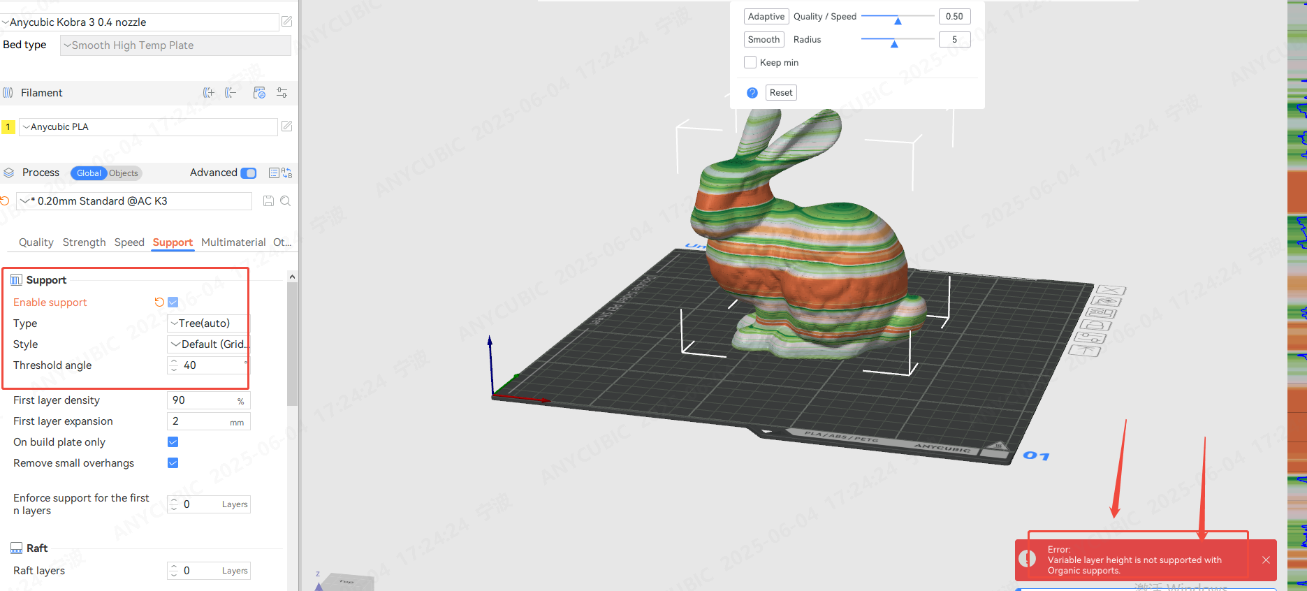Click the Adaptive button
The width and height of the screenshot is (1307, 591).
(x=766, y=17)
